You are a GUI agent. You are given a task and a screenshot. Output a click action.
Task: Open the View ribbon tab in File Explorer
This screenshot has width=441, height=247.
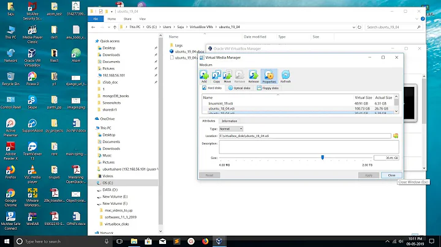pyautogui.click(x=142, y=19)
